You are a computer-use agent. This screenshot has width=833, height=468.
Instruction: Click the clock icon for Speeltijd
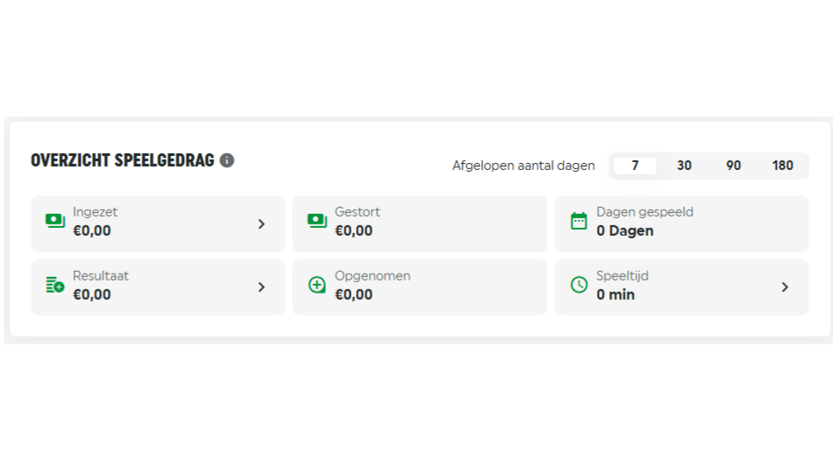click(x=579, y=285)
